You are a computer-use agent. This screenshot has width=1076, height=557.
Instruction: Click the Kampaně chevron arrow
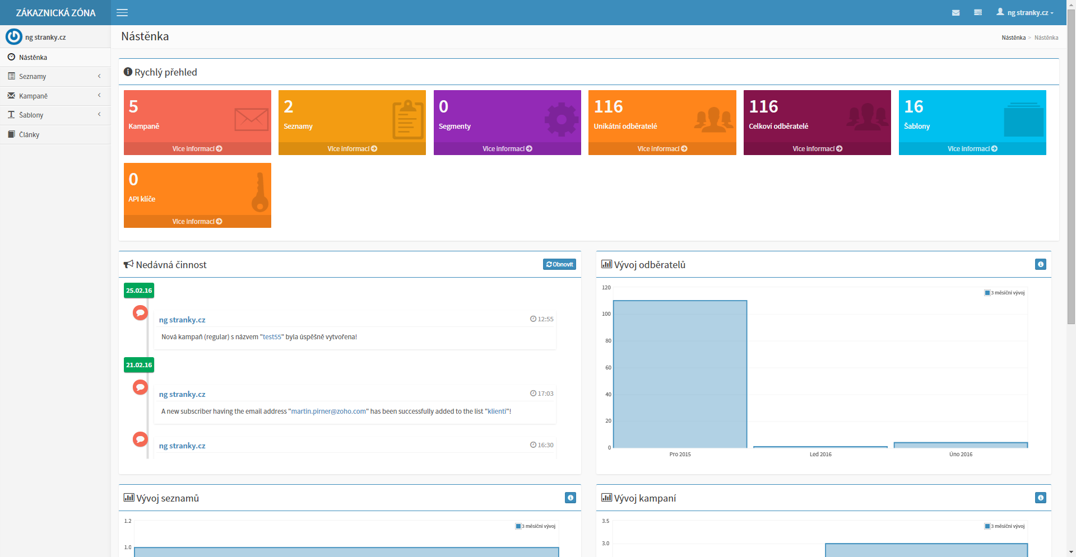click(x=99, y=95)
